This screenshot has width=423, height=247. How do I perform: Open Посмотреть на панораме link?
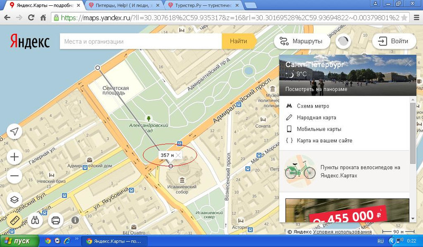pos(316,89)
